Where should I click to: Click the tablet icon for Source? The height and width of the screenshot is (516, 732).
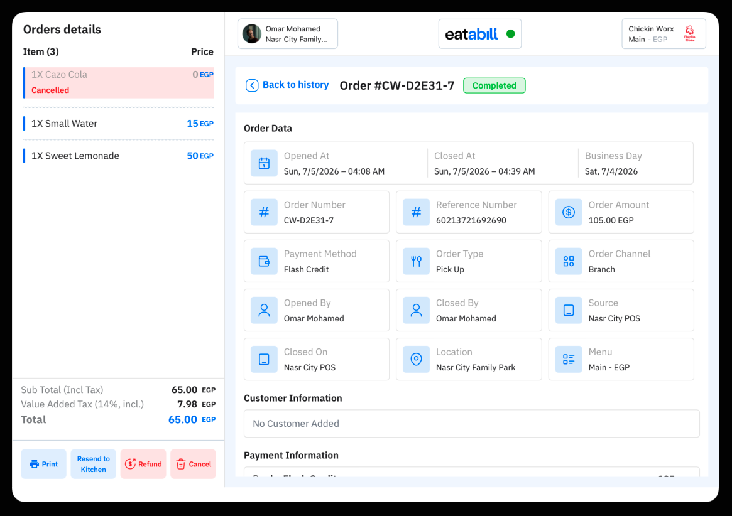click(x=568, y=310)
